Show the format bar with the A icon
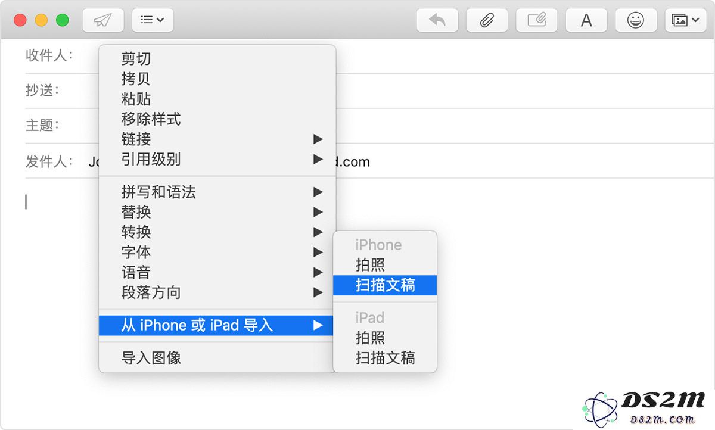This screenshot has width=715, height=430. (x=586, y=20)
